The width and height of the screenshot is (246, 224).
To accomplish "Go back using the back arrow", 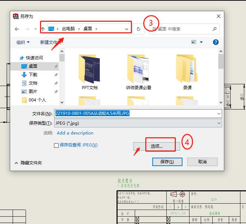I will [x=17, y=29].
